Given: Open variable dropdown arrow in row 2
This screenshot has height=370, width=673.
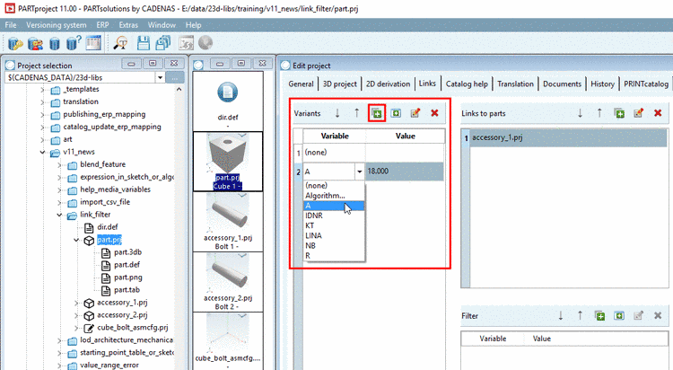Looking at the screenshot, I should (x=359, y=172).
